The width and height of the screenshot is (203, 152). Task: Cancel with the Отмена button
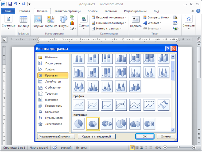(x=166, y=136)
